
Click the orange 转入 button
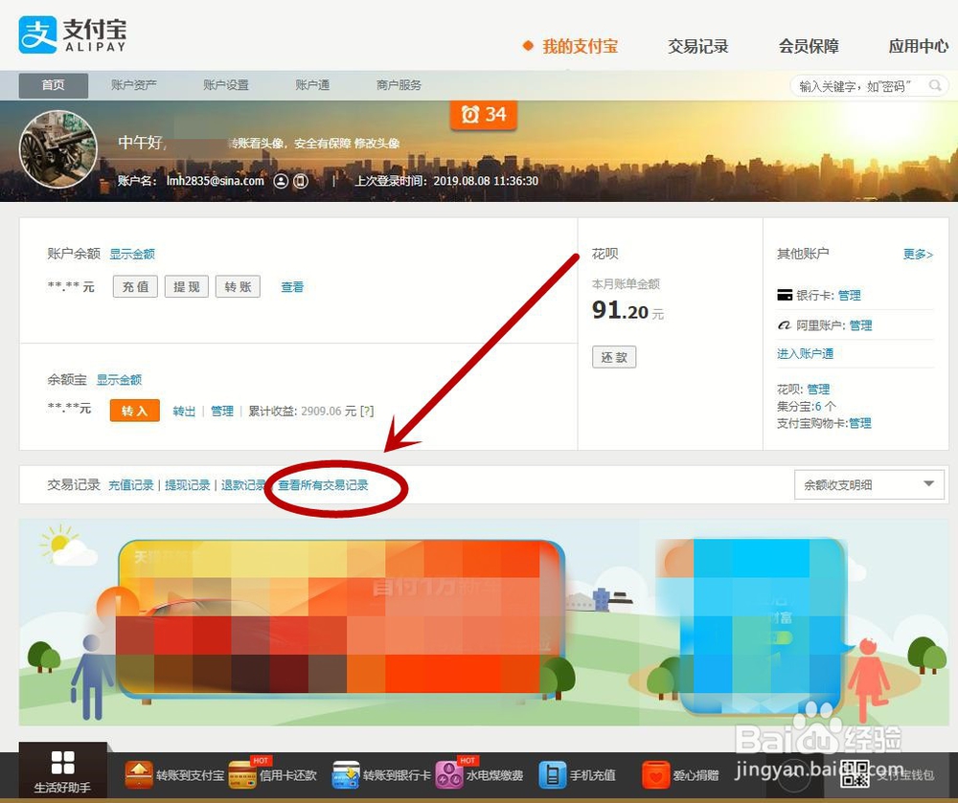click(x=134, y=411)
